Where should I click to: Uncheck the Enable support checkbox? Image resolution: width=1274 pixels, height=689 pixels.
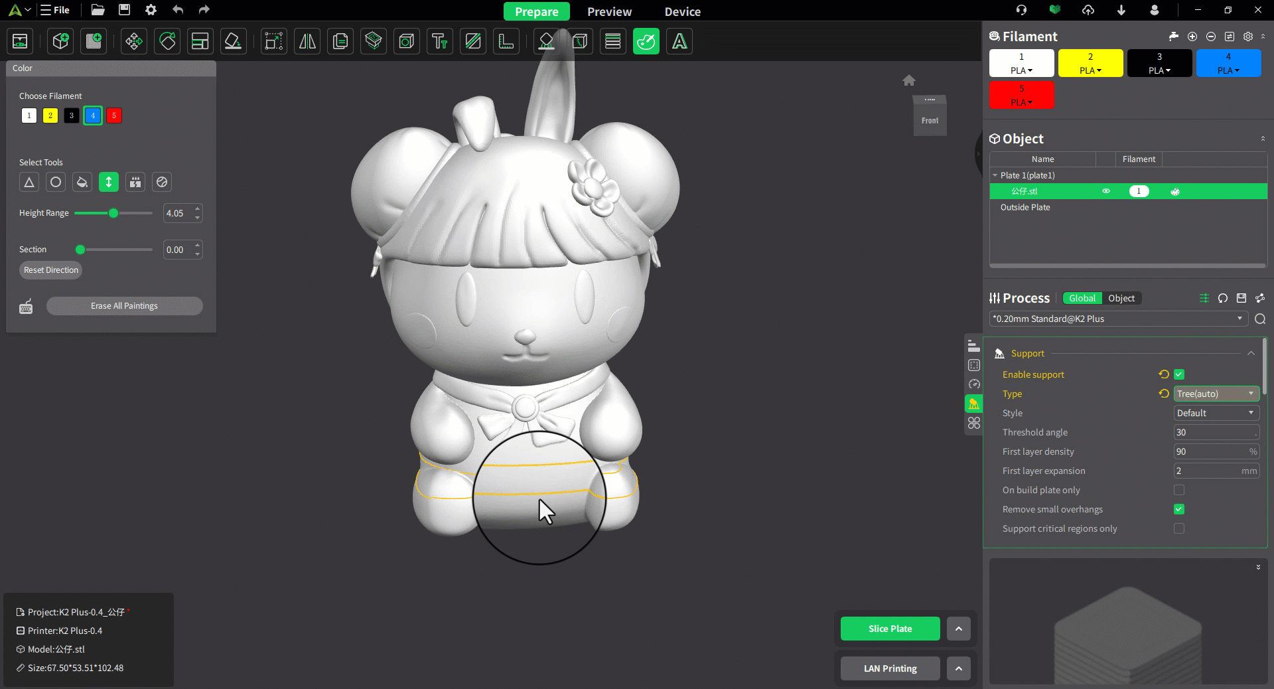[1179, 374]
